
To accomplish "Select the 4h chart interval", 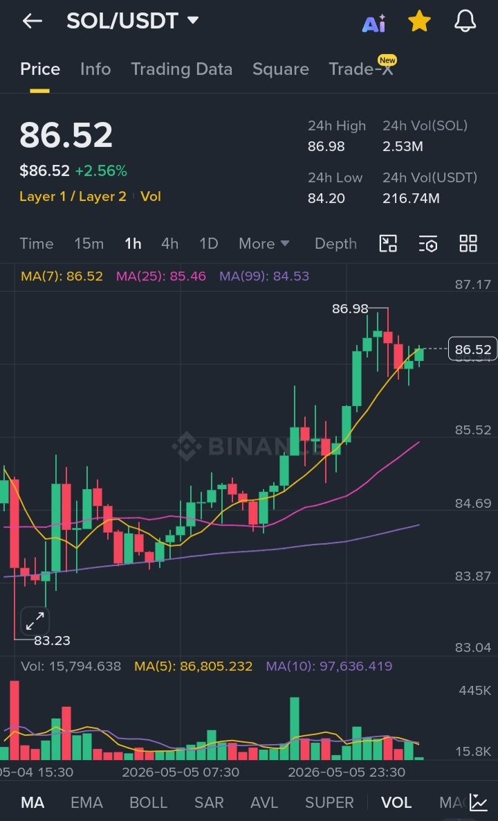I will [170, 243].
